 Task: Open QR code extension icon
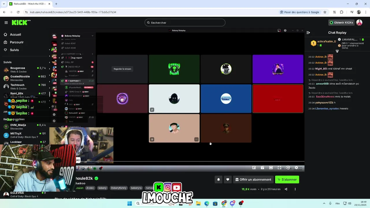point(334,12)
